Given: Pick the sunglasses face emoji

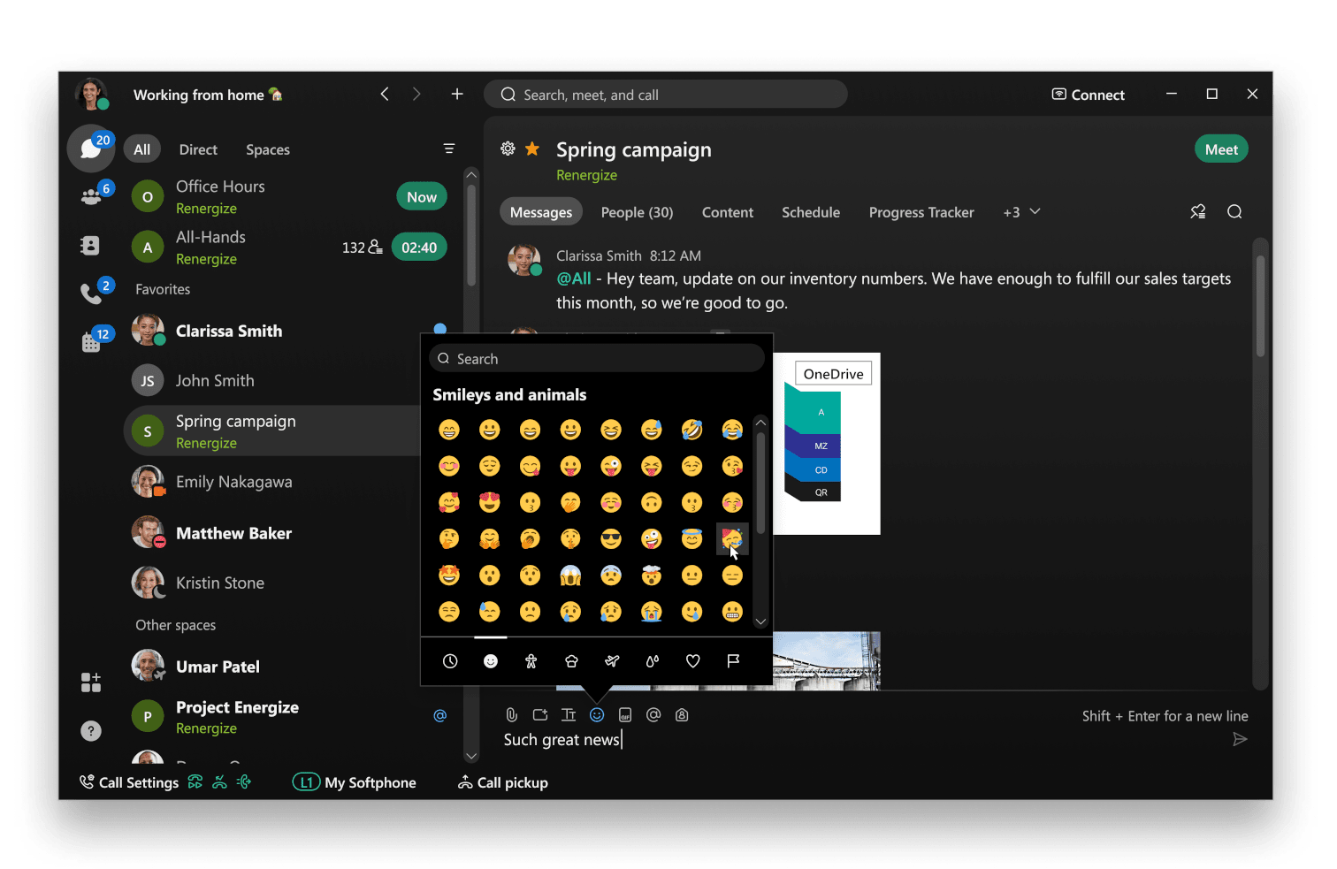Looking at the screenshot, I should coord(611,538).
